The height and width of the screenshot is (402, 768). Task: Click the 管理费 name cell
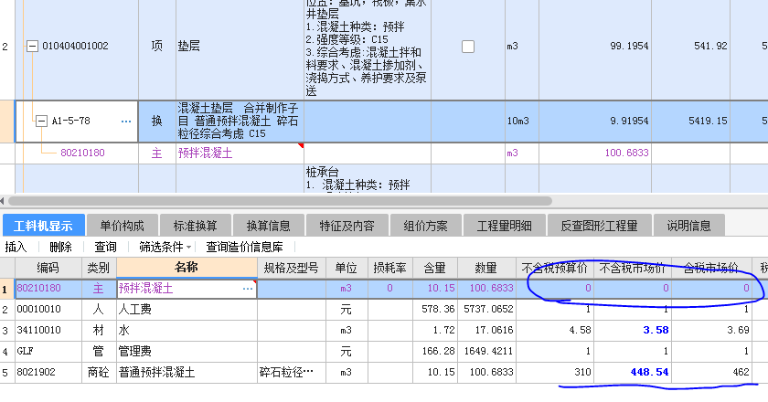click(187, 352)
